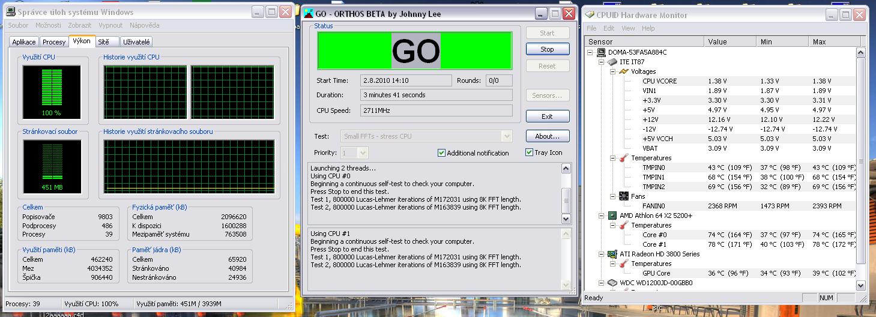876x317 pixels.
Task: Click HWMonitor's vertical scrollbar down arrow
Action: coord(860,286)
